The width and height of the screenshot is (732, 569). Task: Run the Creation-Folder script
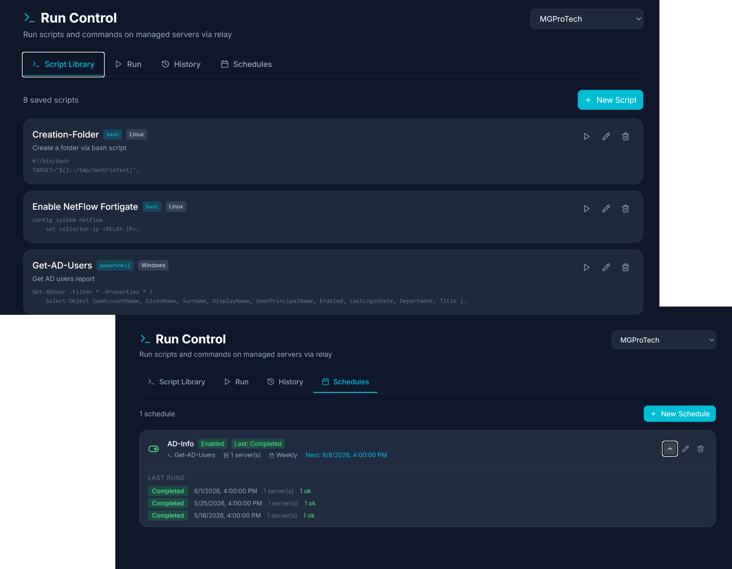click(x=586, y=137)
